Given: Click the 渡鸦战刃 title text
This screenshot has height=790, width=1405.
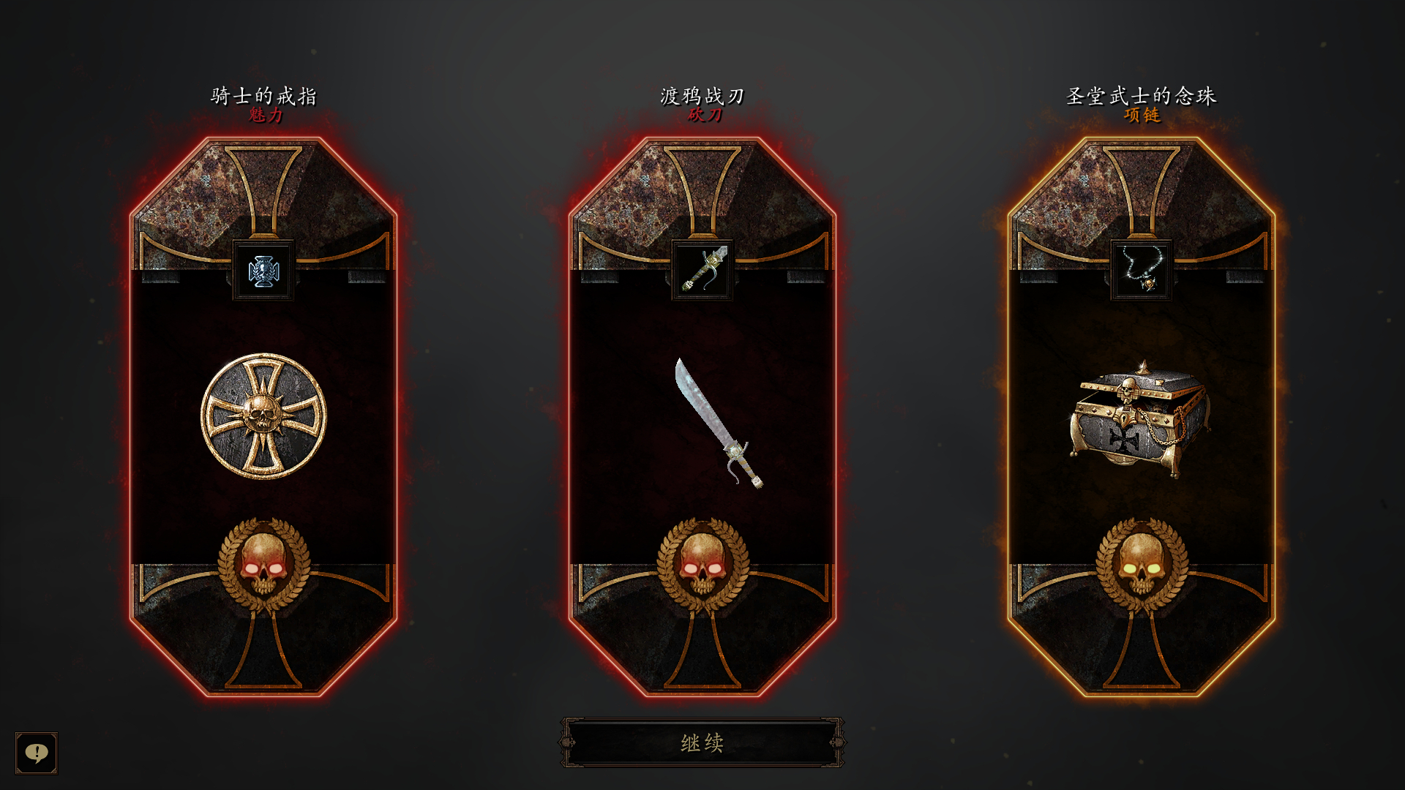Looking at the screenshot, I should click(702, 96).
